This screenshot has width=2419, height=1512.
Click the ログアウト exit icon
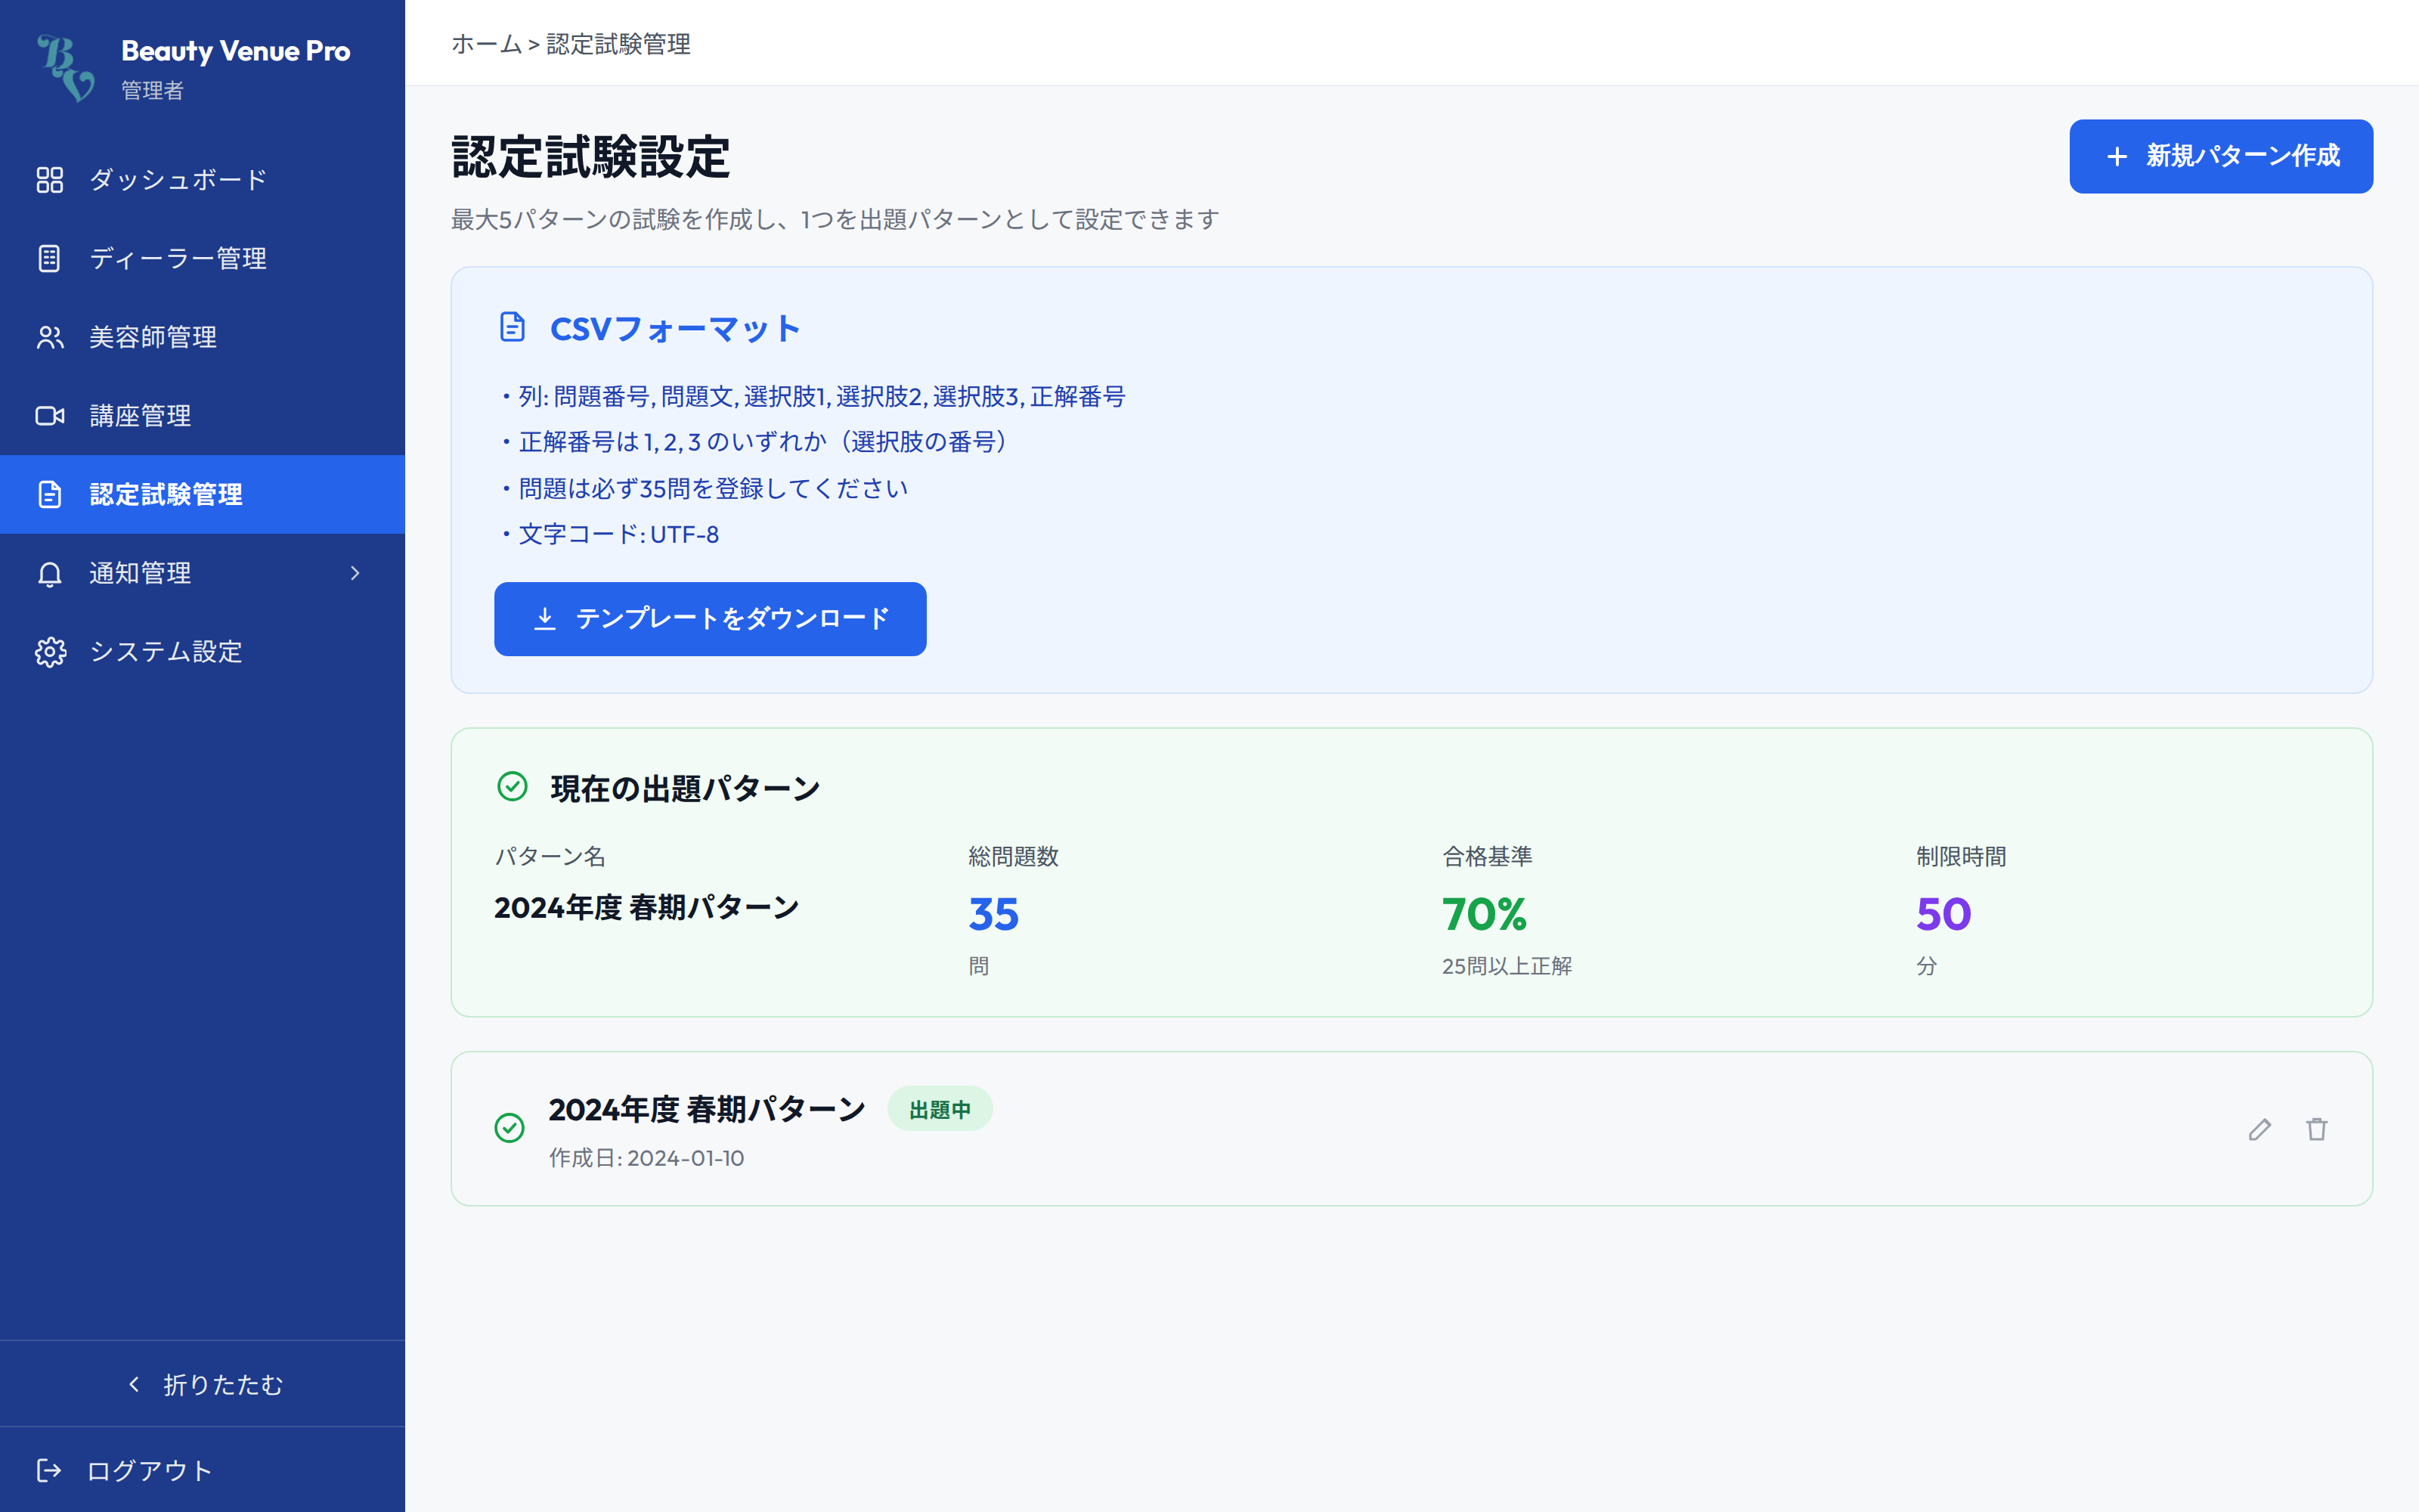pos(49,1470)
